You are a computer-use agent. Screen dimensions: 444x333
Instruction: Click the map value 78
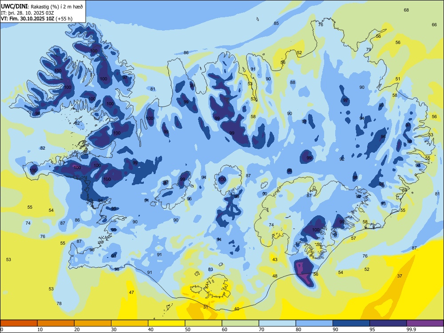59,304
